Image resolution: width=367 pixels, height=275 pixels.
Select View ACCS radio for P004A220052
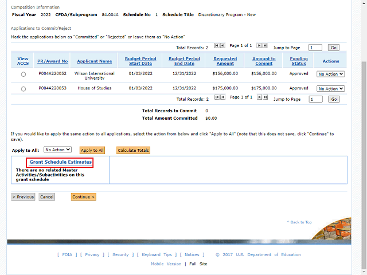[24, 74]
